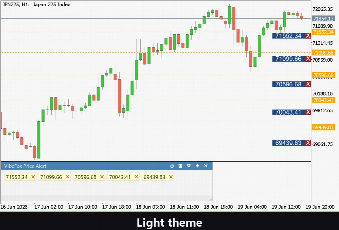Screen dimensions: 339x230
Task: Click the 71099.66 value in the panel chip
Action: (x=51, y=177)
